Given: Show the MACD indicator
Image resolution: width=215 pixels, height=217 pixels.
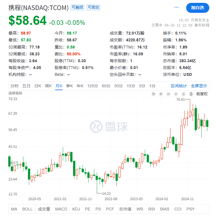Looking at the screenshot, I should (61, 209).
